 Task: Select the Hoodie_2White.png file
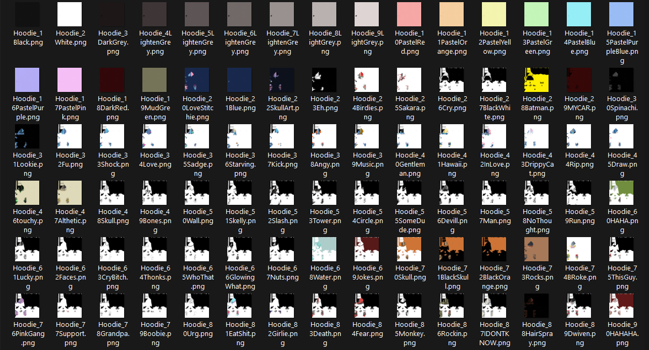pyautogui.click(x=69, y=15)
